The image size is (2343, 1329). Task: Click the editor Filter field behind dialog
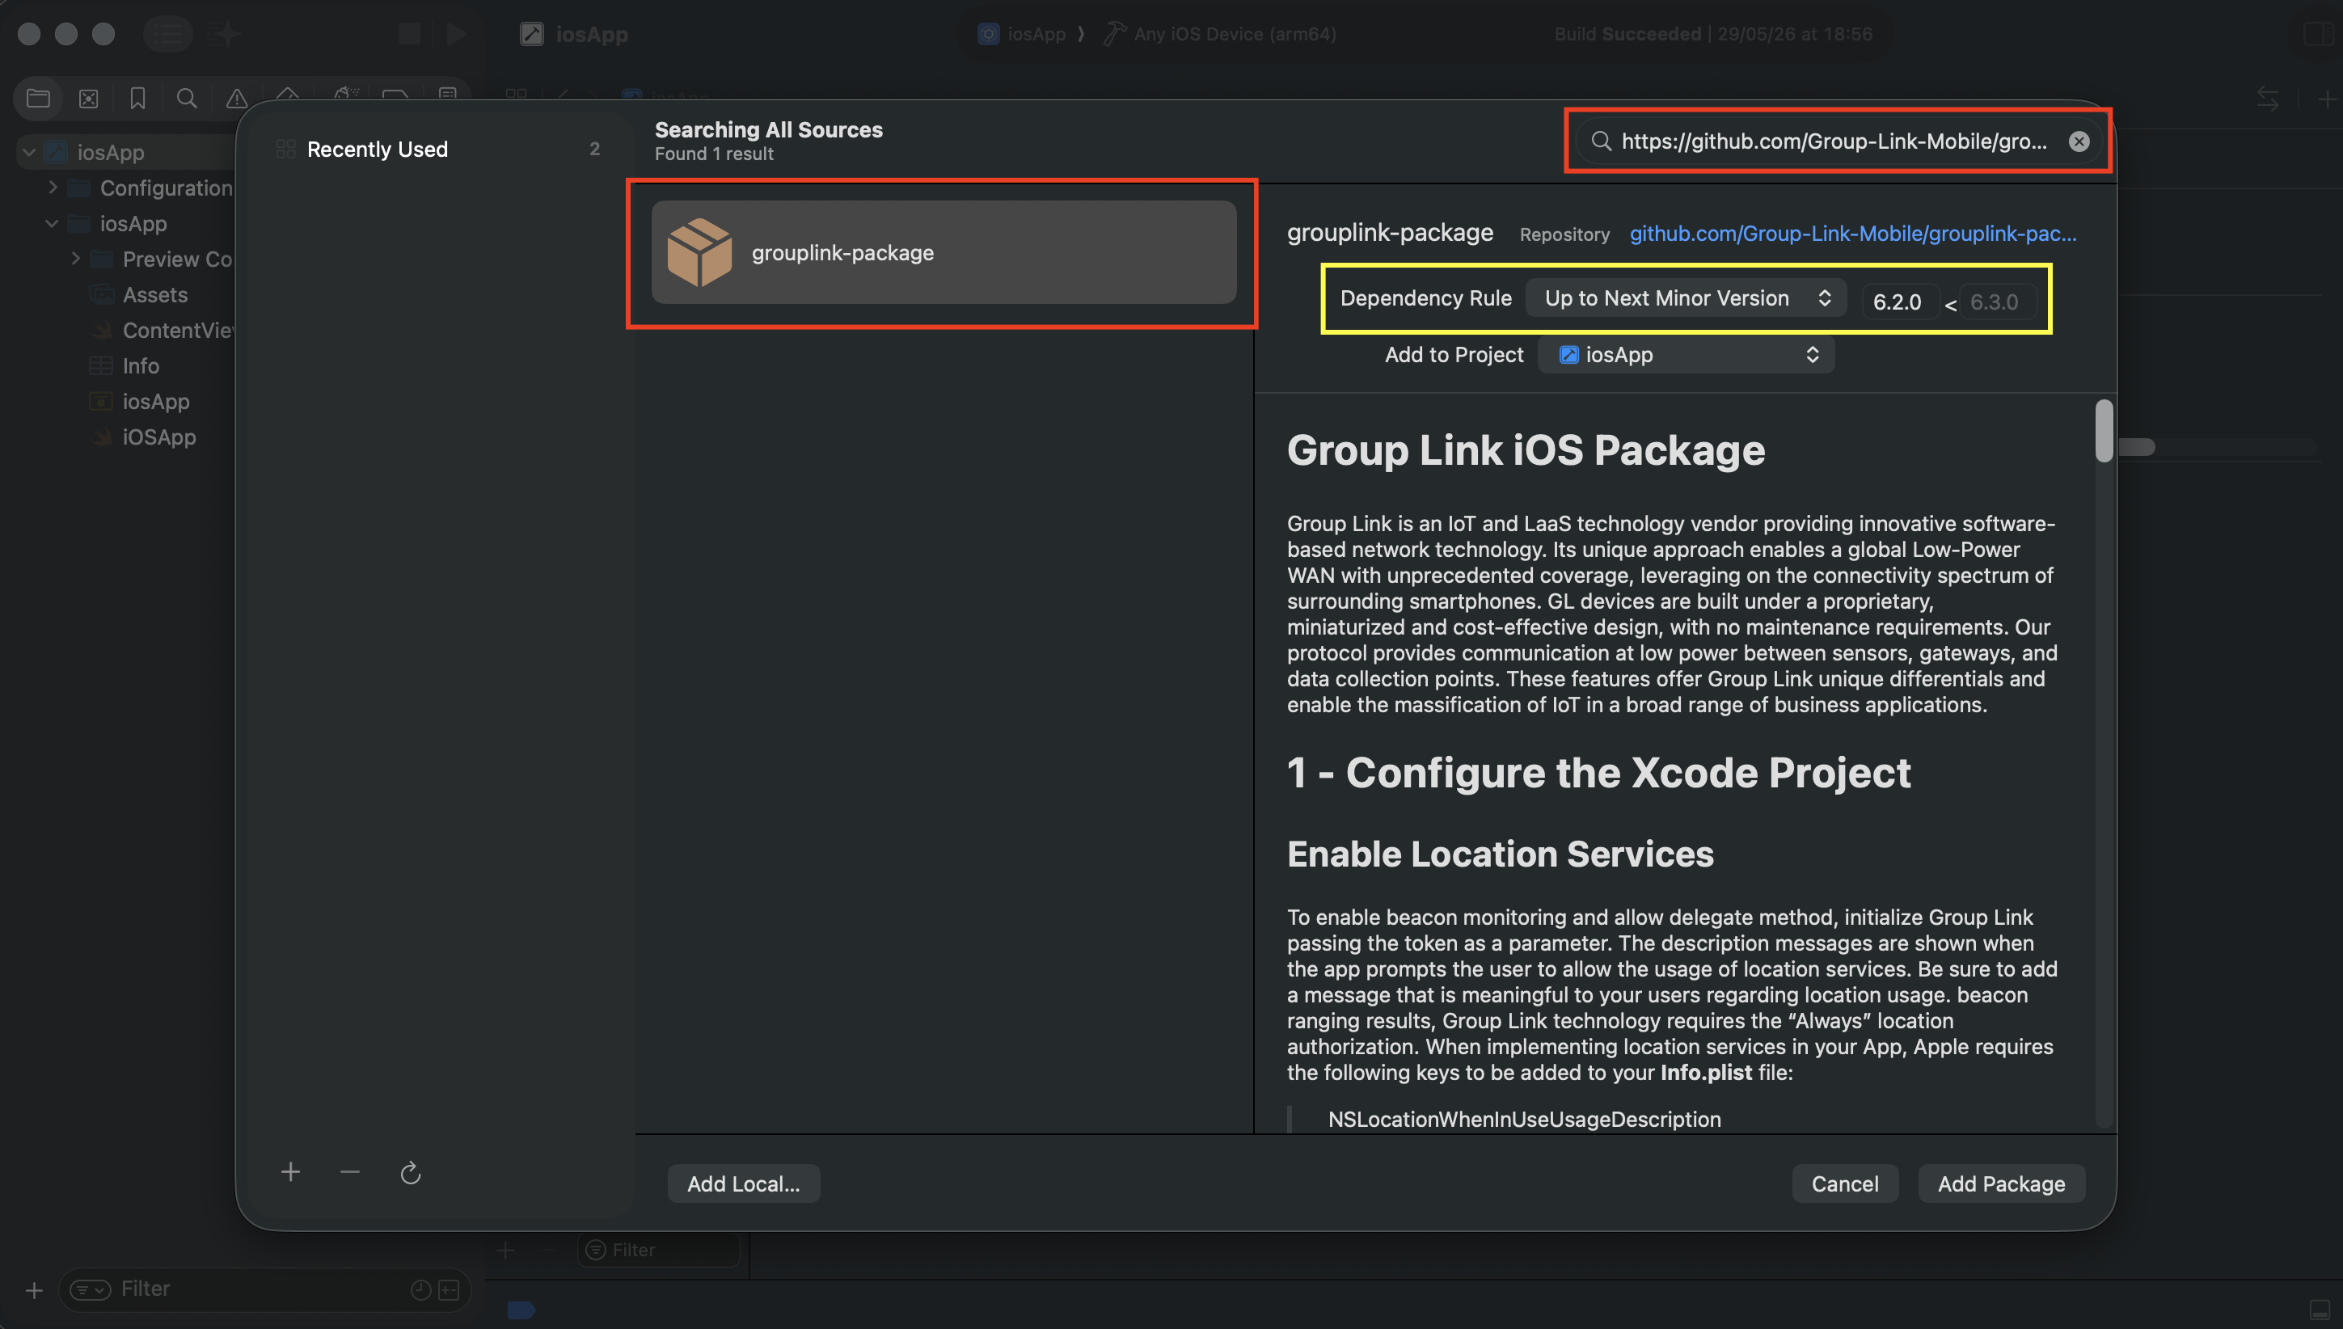(658, 1250)
